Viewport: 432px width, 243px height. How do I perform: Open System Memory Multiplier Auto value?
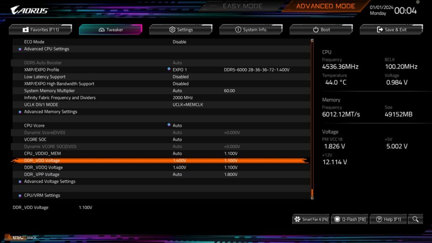point(177,91)
